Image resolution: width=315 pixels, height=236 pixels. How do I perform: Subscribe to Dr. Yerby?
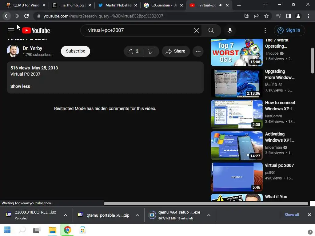tap(75, 51)
